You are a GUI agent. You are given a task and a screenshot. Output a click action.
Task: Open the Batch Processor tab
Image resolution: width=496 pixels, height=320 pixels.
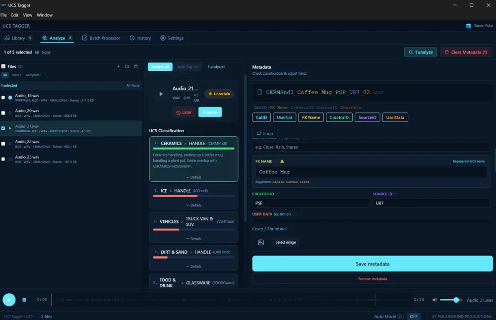101,38
